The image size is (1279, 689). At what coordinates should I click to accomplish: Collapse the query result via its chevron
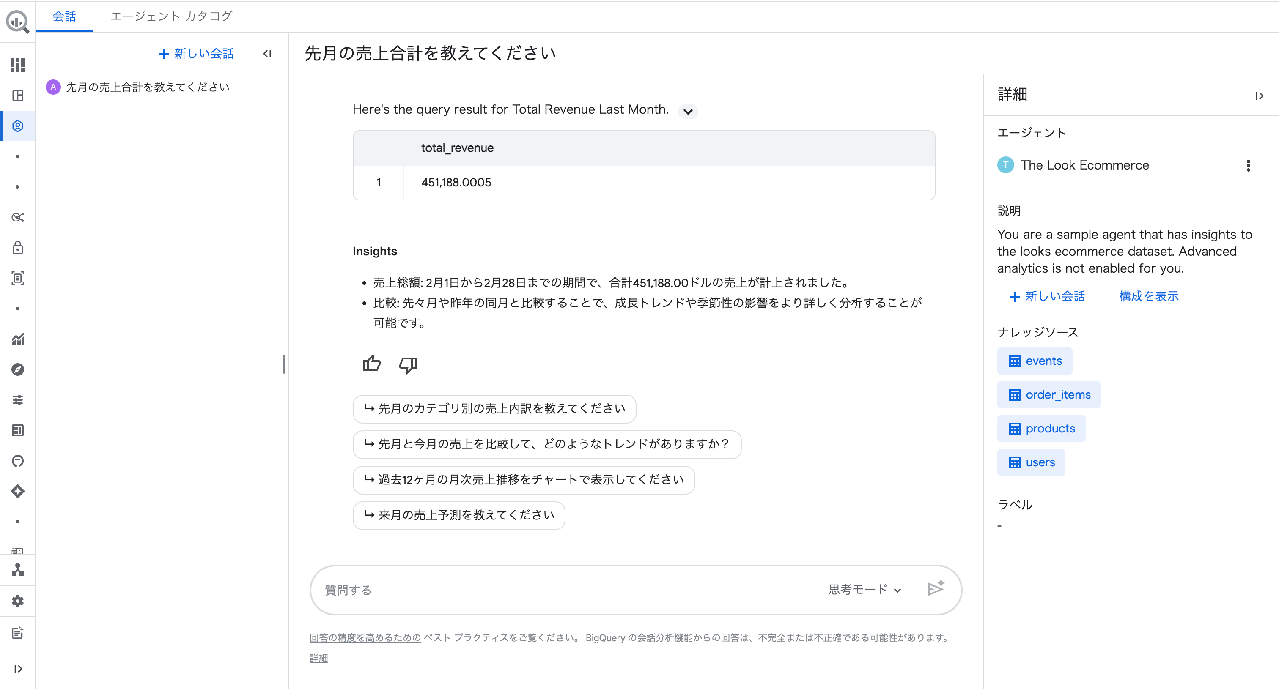(688, 111)
